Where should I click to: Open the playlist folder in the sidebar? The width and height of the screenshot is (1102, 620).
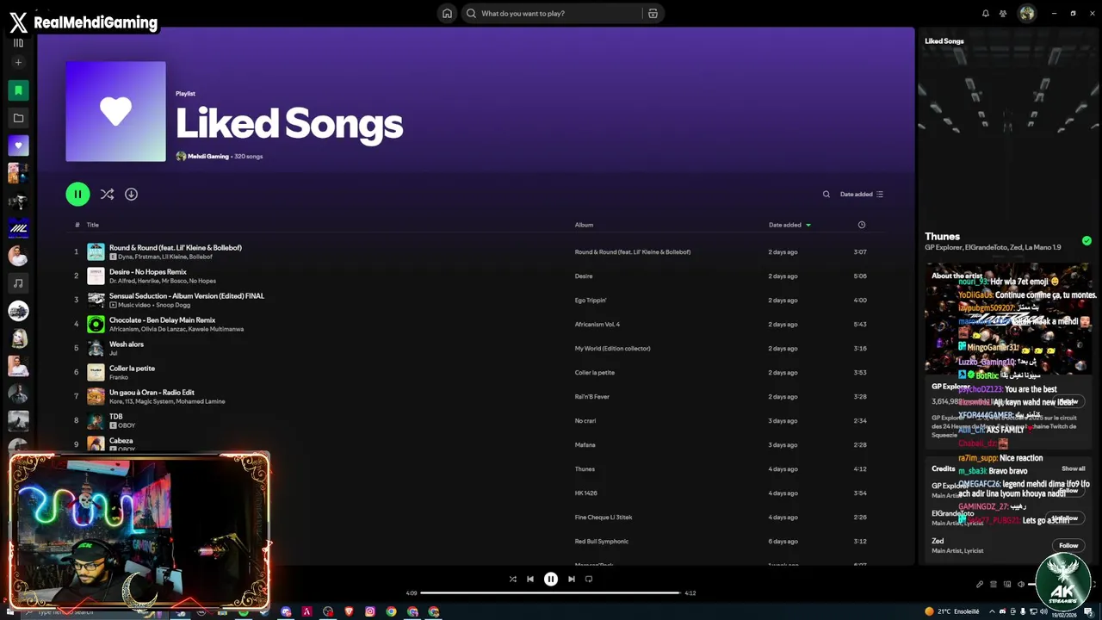coord(18,117)
